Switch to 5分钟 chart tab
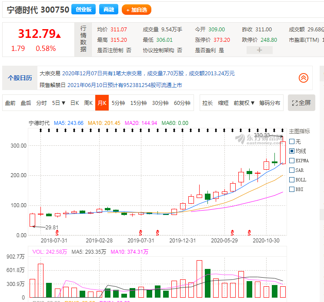324x302 pixels. coord(118,103)
